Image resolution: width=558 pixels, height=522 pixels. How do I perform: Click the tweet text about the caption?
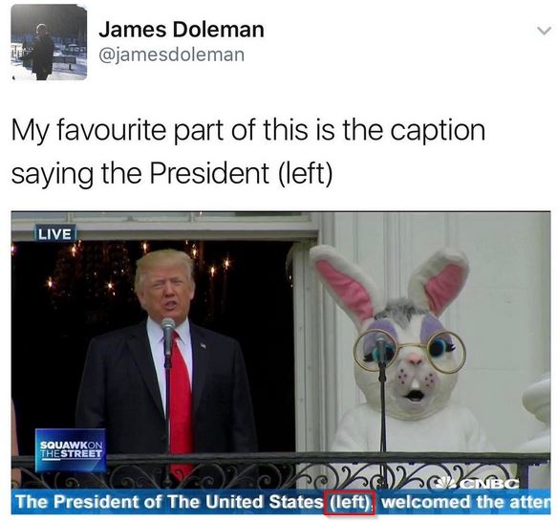click(x=248, y=151)
